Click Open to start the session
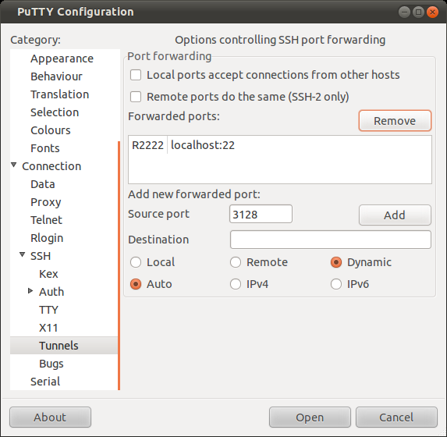The width and height of the screenshot is (447, 437). [x=310, y=417]
